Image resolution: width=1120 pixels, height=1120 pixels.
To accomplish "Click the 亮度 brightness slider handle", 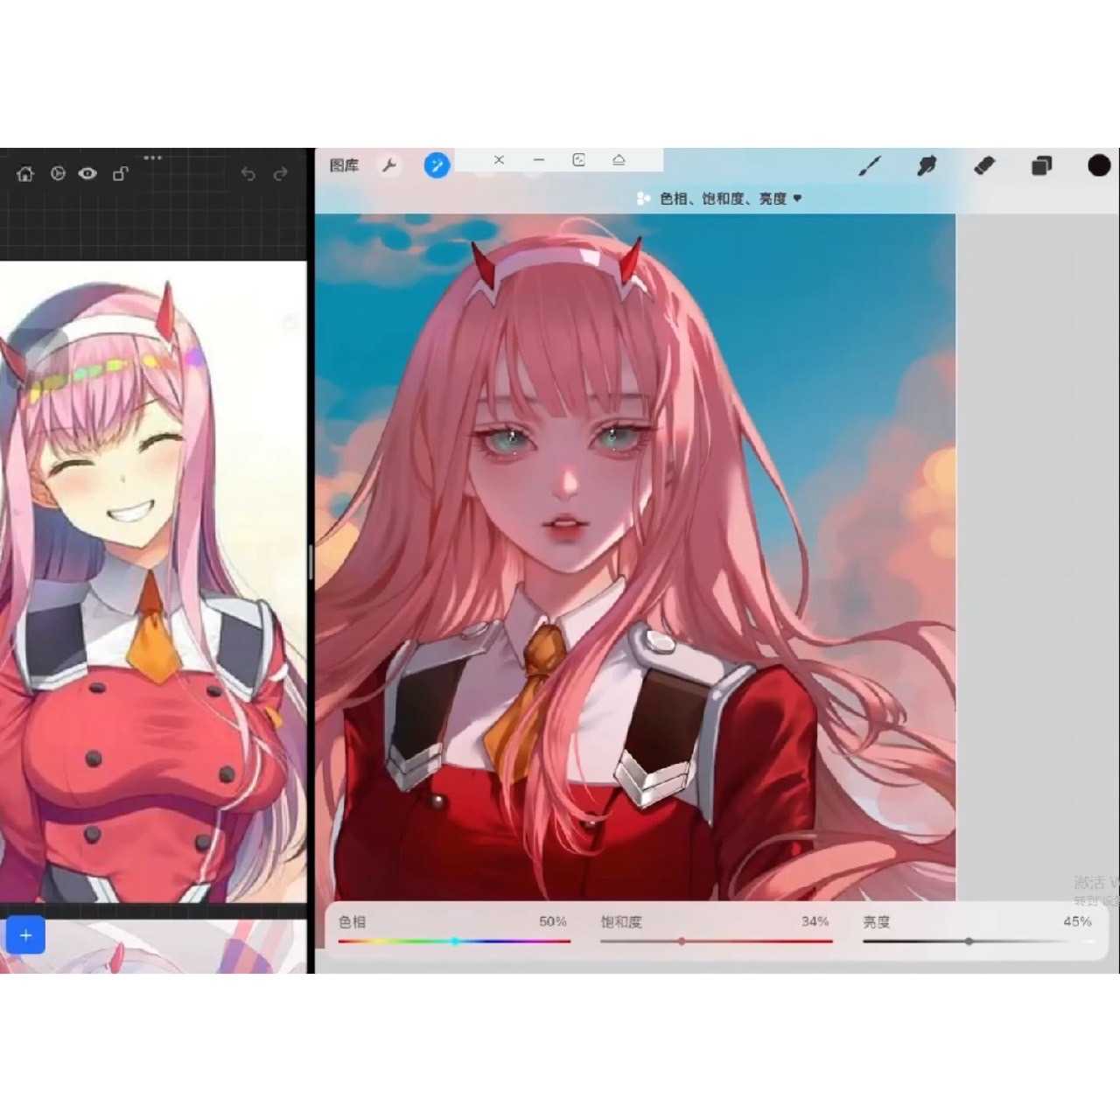I will (969, 941).
